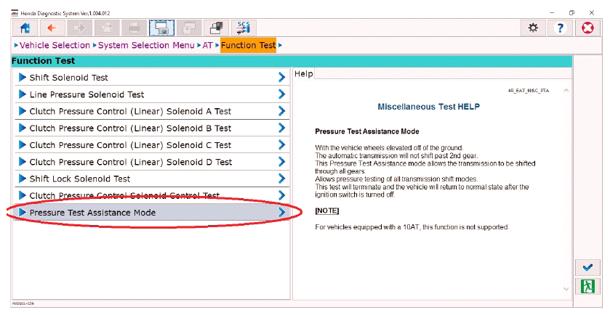Capture the screen with the screenshot icon
This screenshot has width=610, height=315.
pos(162,28)
